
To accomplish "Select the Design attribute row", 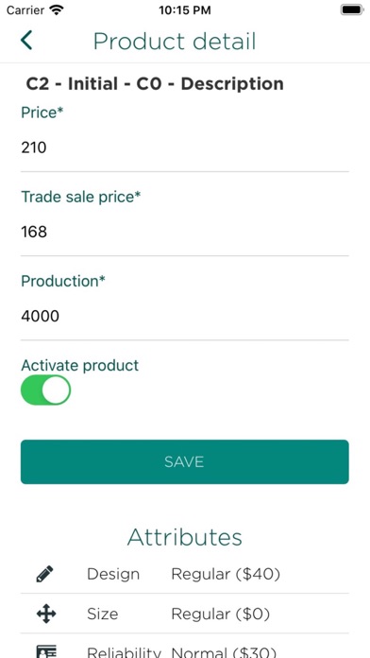I will [185, 574].
